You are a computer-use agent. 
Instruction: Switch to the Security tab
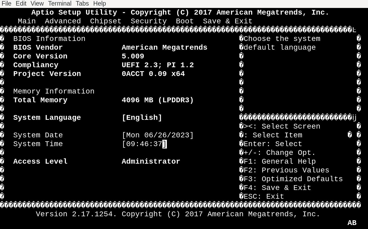click(149, 21)
